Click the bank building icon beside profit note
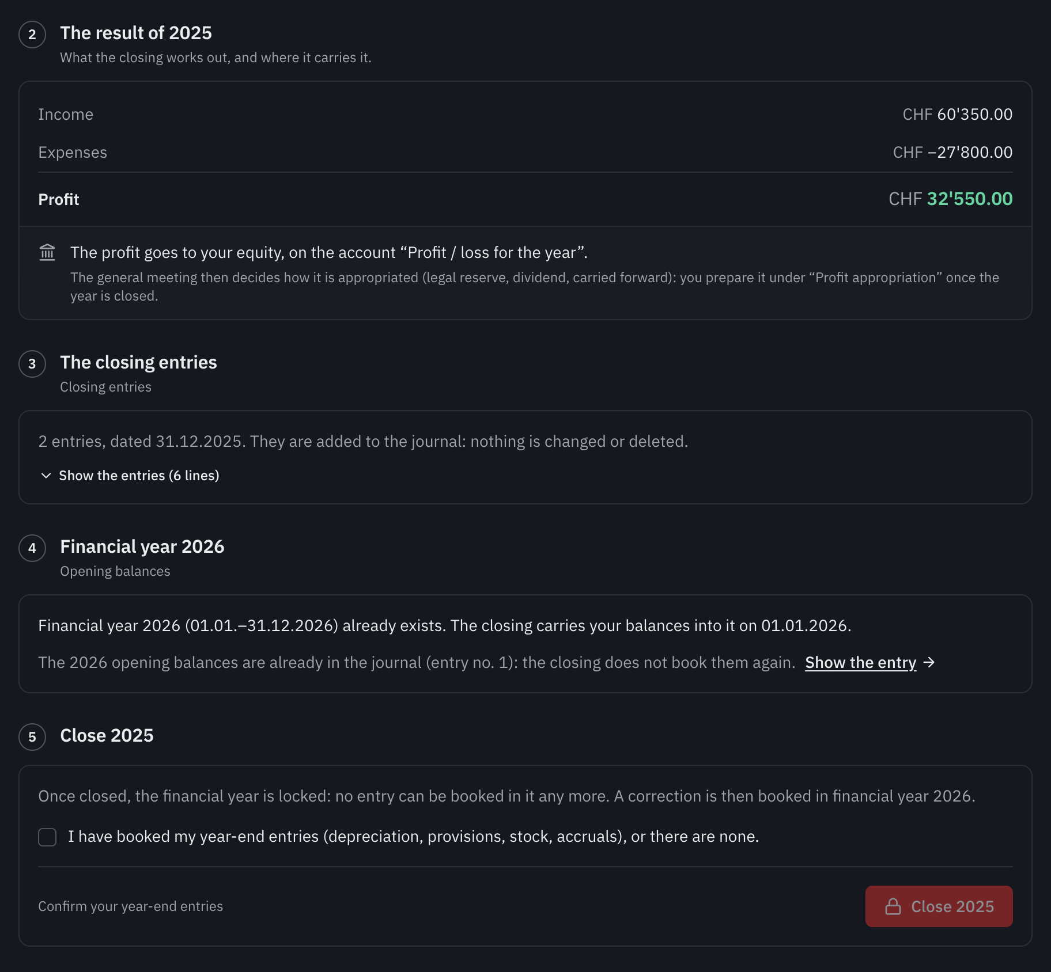The image size is (1051, 972). pyautogui.click(x=47, y=252)
